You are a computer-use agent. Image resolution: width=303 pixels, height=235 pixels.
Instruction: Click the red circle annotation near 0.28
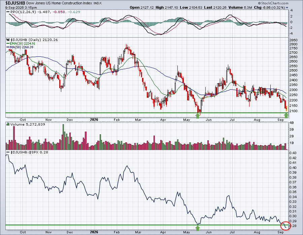(287, 226)
